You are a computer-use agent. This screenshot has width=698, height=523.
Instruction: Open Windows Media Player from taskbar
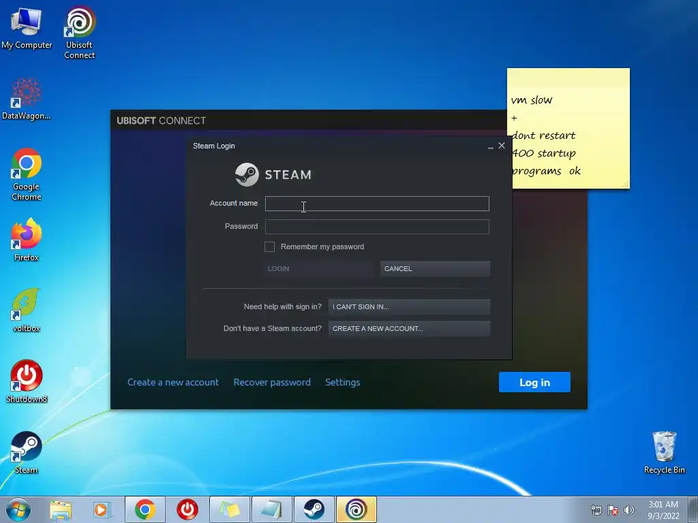(102, 509)
